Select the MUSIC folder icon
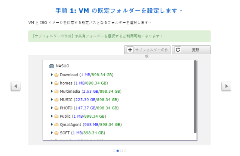The width and height of the screenshot is (240, 156). (56, 99)
